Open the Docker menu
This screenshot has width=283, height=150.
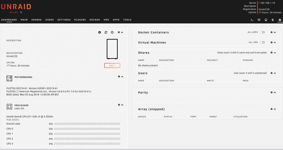pos(95,20)
